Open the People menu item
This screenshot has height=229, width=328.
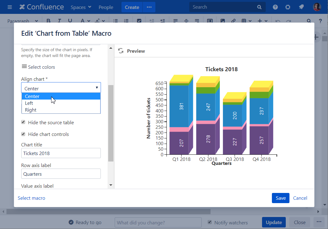(x=106, y=7)
